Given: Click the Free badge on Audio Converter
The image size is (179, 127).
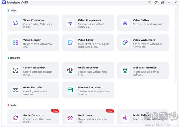Looking at the screenshot, I should point(55,111).
